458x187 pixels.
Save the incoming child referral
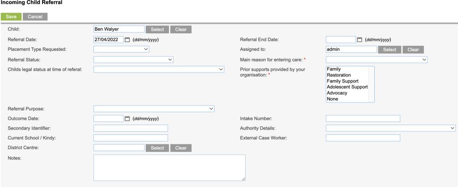click(x=11, y=16)
